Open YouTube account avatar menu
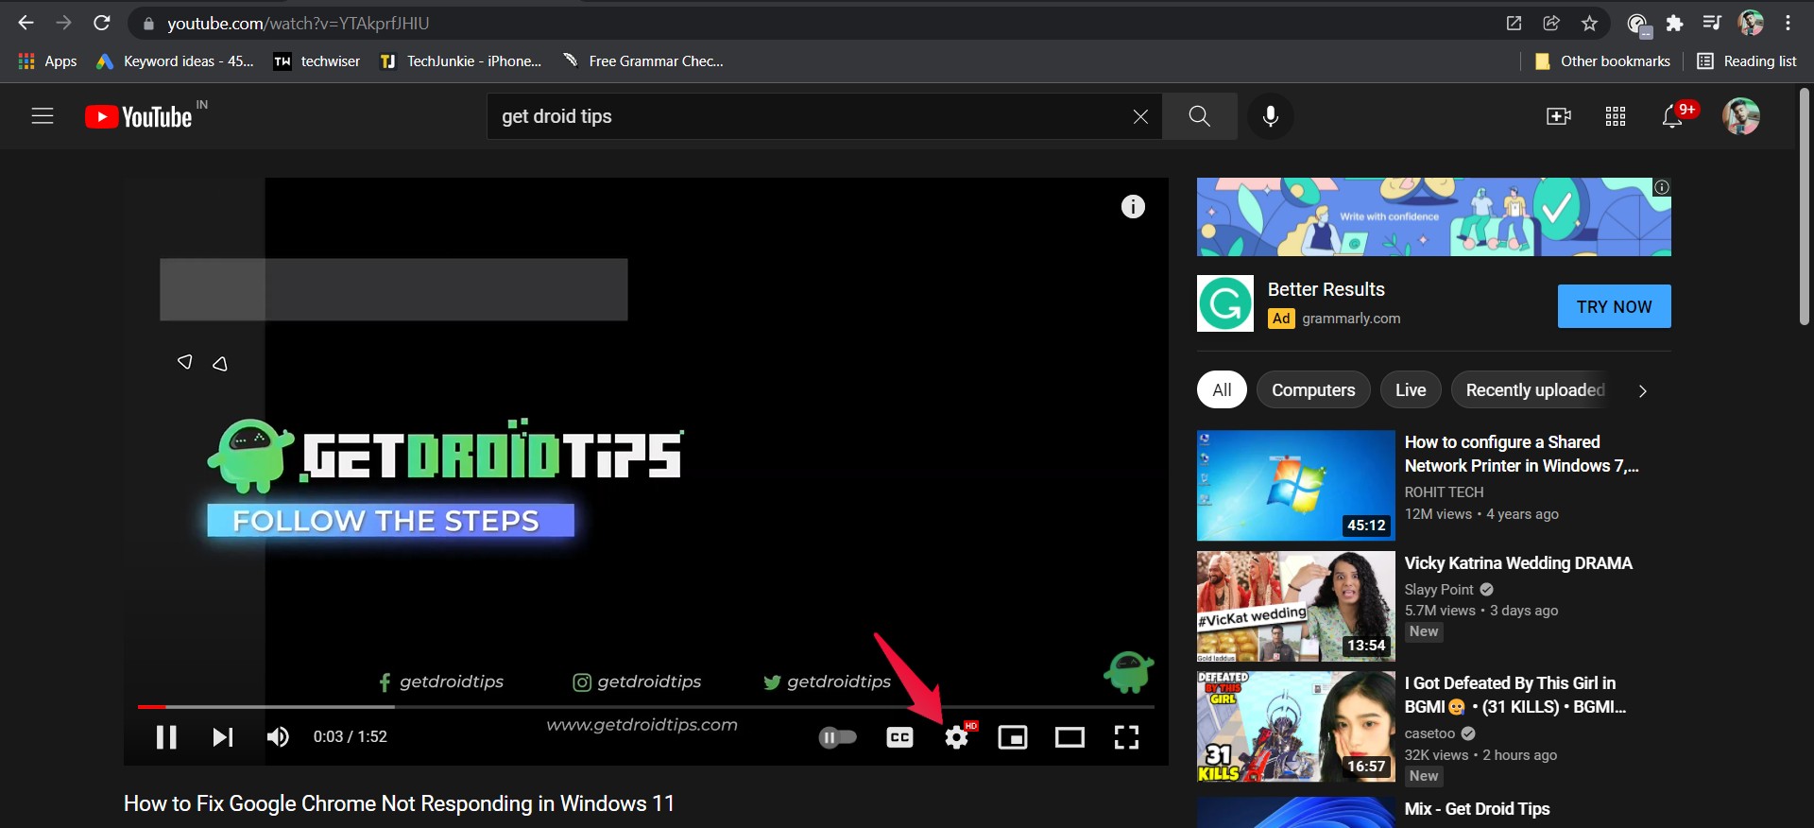Image resolution: width=1814 pixels, height=828 pixels. click(x=1740, y=116)
